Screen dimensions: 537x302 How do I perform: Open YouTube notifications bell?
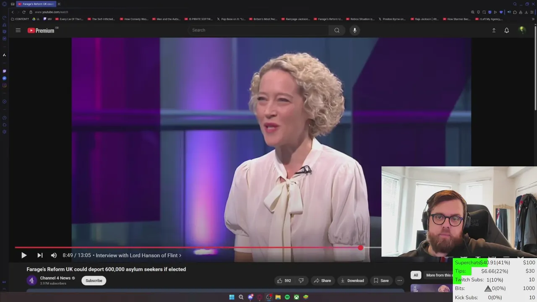click(x=507, y=30)
